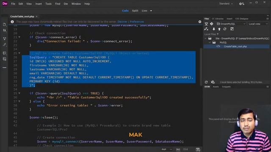Open the DOM panel options menu icon
This screenshot has height=152, width=271.
coord(268,87)
